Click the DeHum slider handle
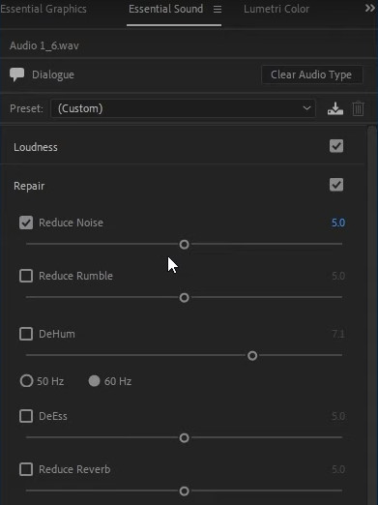The height and width of the screenshot is (505, 378). (x=252, y=356)
